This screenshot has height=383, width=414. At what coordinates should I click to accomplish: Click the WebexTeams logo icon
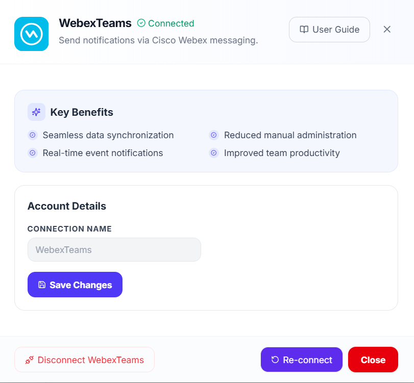32,34
